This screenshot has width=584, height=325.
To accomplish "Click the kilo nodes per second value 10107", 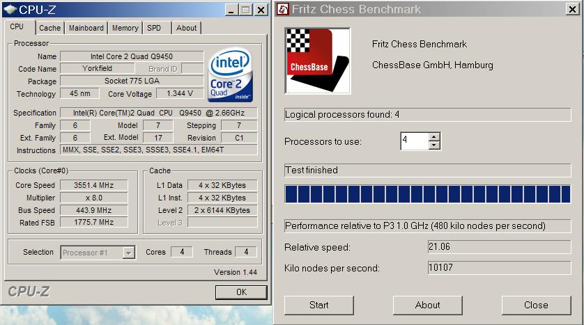I will 500,268.
